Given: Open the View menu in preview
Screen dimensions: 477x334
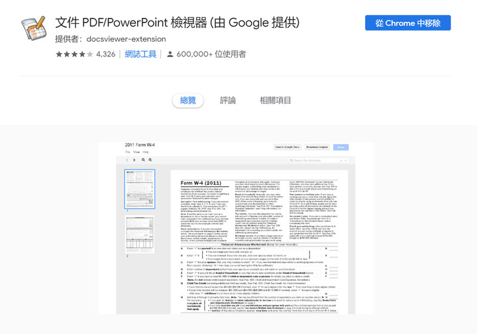Looking at the screenshot, I should 136,152.
